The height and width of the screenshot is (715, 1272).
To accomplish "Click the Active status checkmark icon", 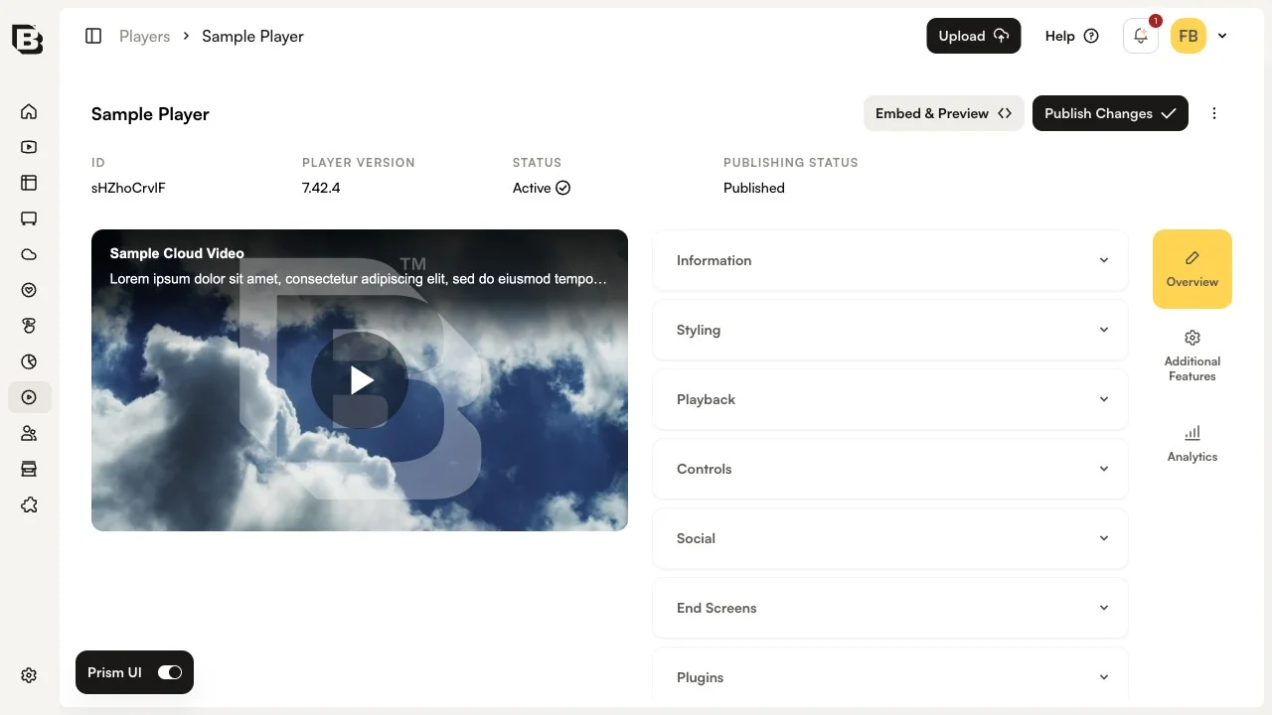I will pyautogui.click(x=563, y=188).
